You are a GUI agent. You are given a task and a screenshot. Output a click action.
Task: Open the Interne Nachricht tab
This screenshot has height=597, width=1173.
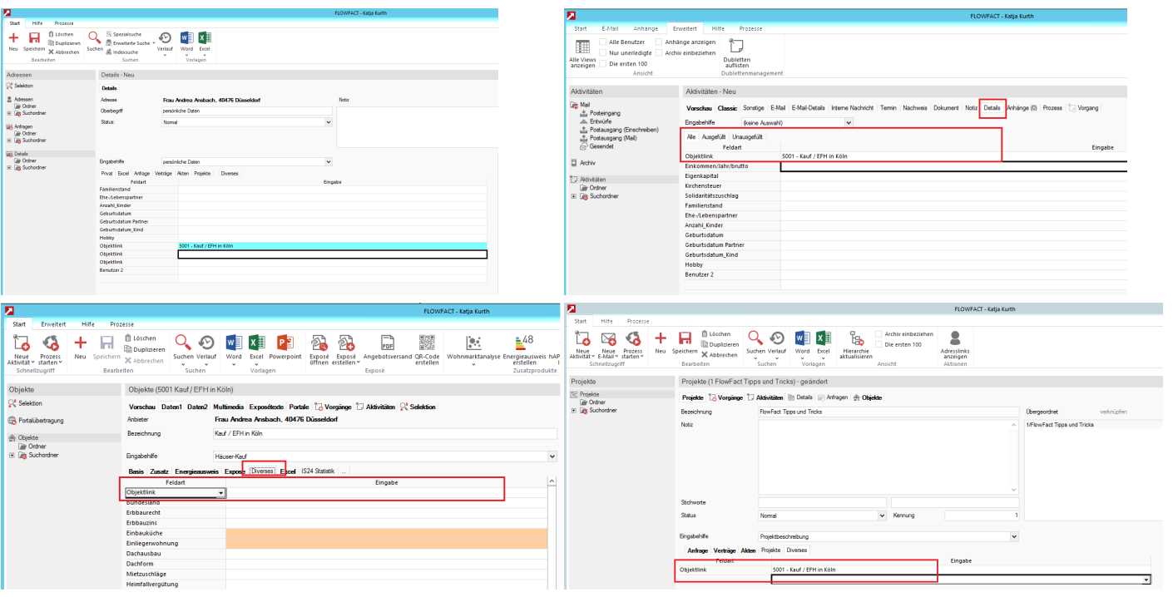point(852,108)
